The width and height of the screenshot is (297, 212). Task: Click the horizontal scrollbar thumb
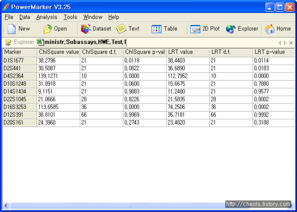click(x=130, y=206)
